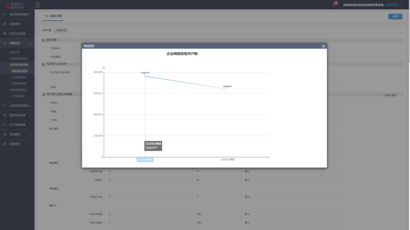The width and height of the screenshot is (410, 230).
Task: Open the 风险管理员 user dropdown
Action: click(x=394, y=5)
